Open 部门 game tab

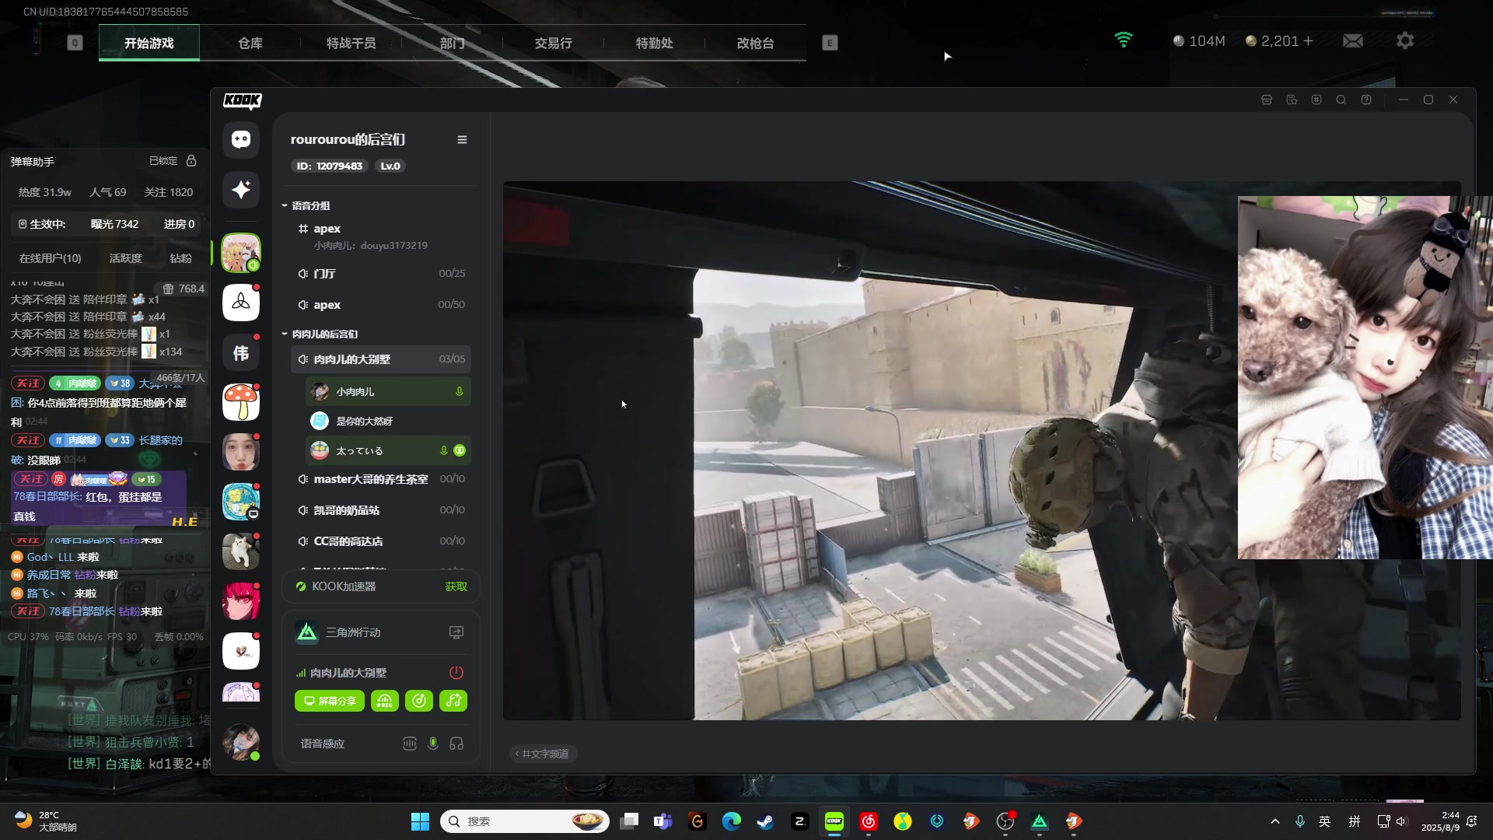point(453,43)
